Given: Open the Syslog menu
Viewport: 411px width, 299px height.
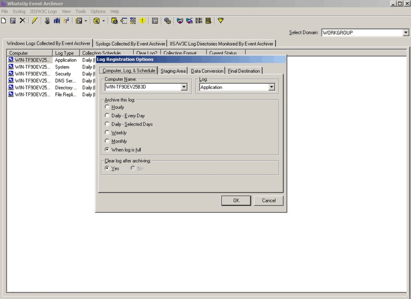Looking at the screenshot, I should click(19, 12).
